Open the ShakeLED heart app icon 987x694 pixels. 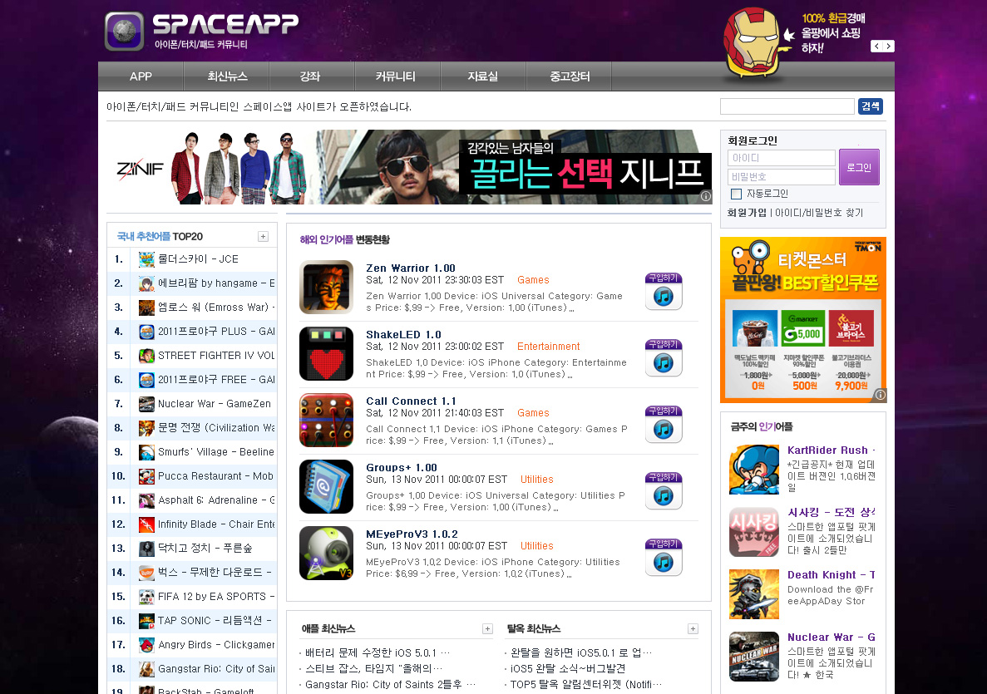(326, 353)
